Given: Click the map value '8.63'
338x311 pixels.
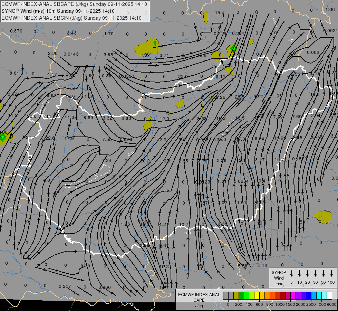Looking at the screenshot, I should 88,117.
